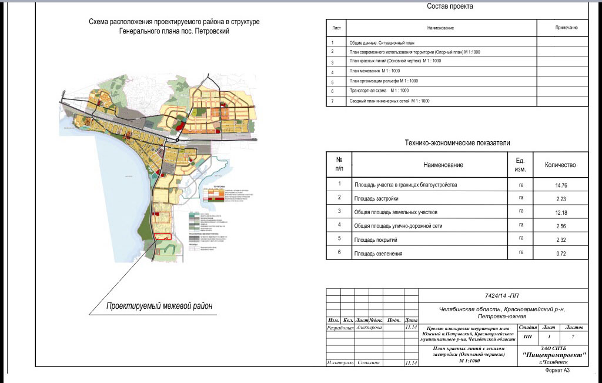Select the "Общие данные. Ситуационный план" row

coord(382,42)
